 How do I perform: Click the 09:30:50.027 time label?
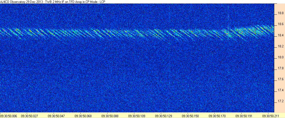click(x=29, y=116)
